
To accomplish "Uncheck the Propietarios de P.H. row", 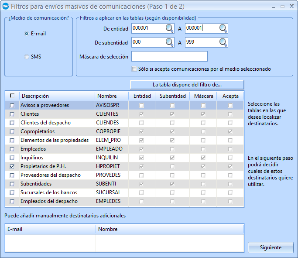I will (12, 166).
